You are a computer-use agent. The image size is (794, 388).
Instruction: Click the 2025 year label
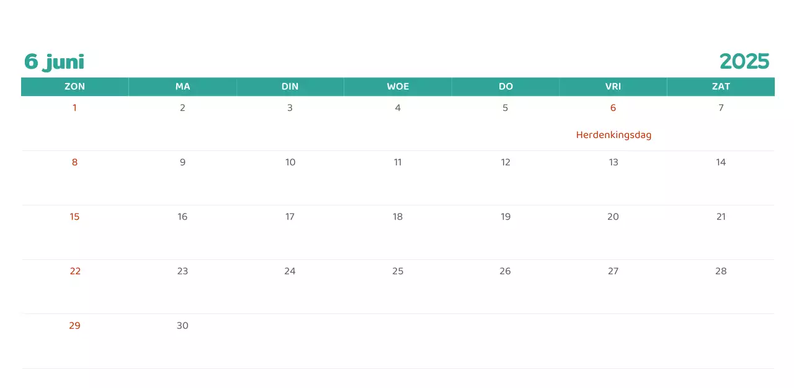point(744,62)
